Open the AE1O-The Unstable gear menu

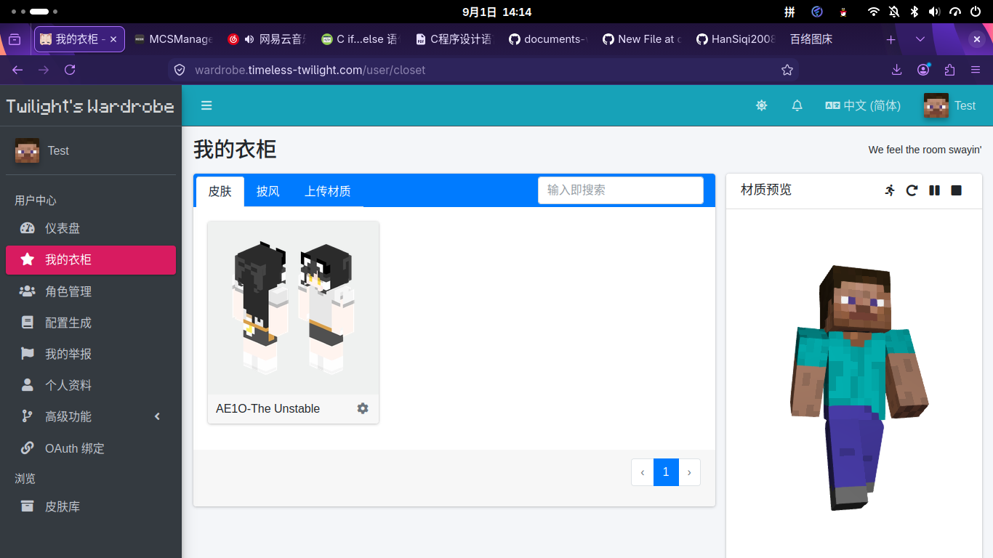[x=363, y=408]
